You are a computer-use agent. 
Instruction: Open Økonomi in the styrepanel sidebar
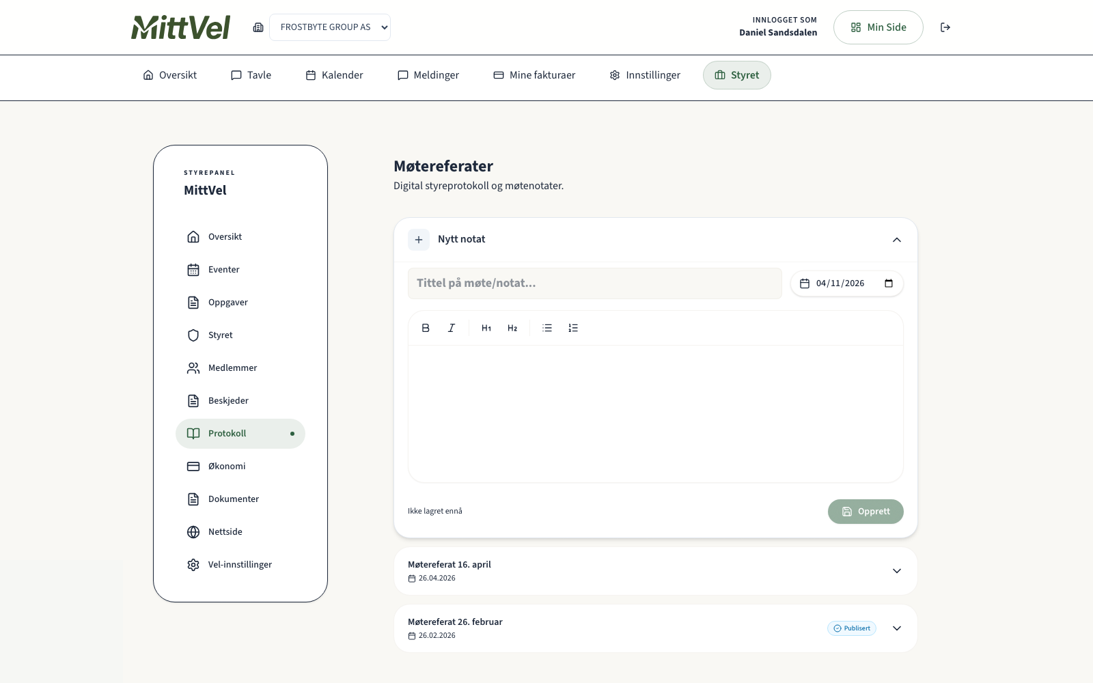tap(227, 466)
